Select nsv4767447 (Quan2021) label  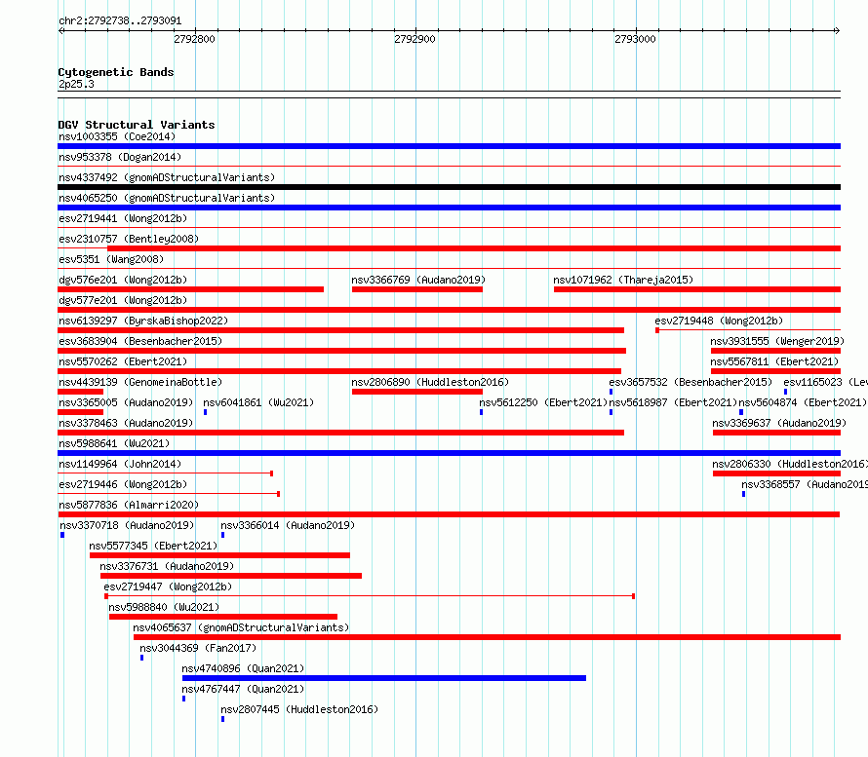pos(243,689)
